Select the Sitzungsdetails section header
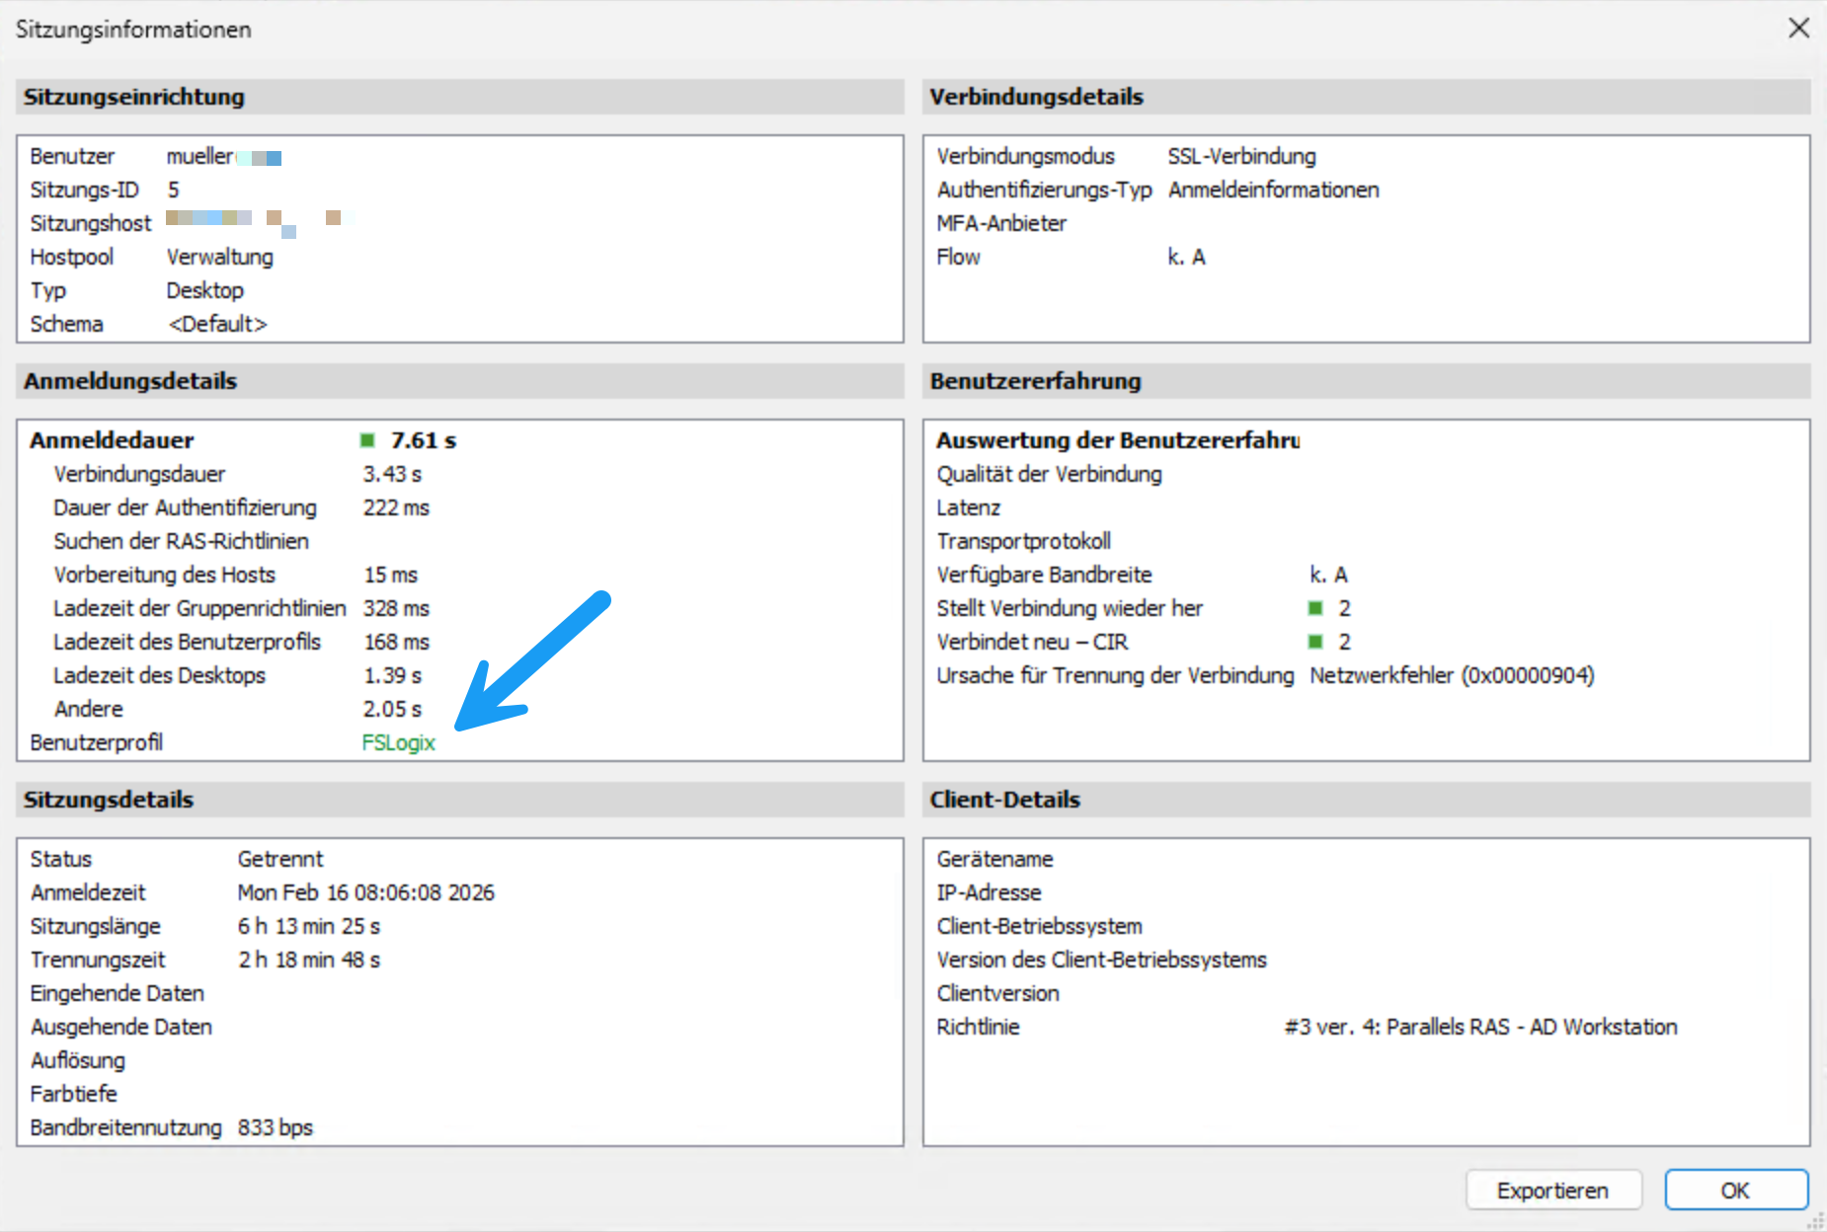This screenshot has height=1232, width=1827. pos(109,800)
